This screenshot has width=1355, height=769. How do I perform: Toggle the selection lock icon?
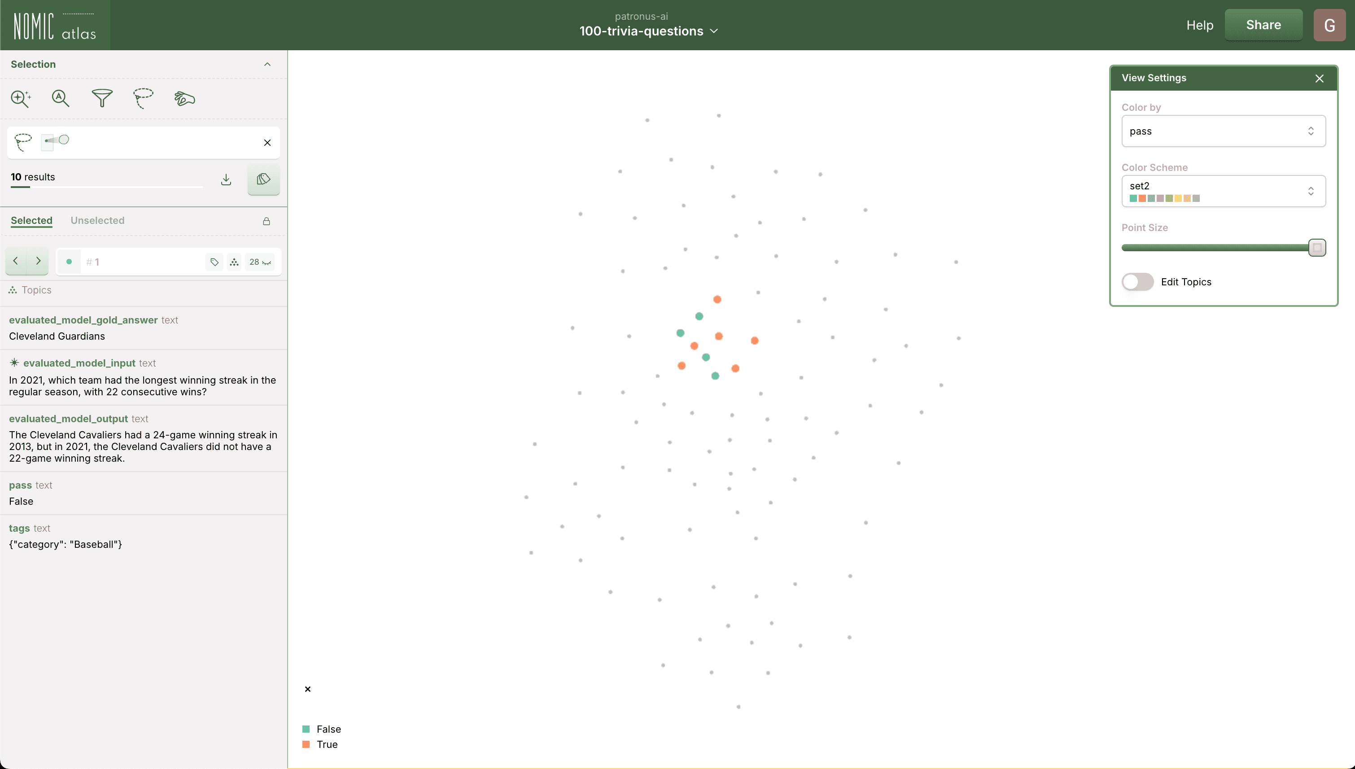(x=267, y=221)
